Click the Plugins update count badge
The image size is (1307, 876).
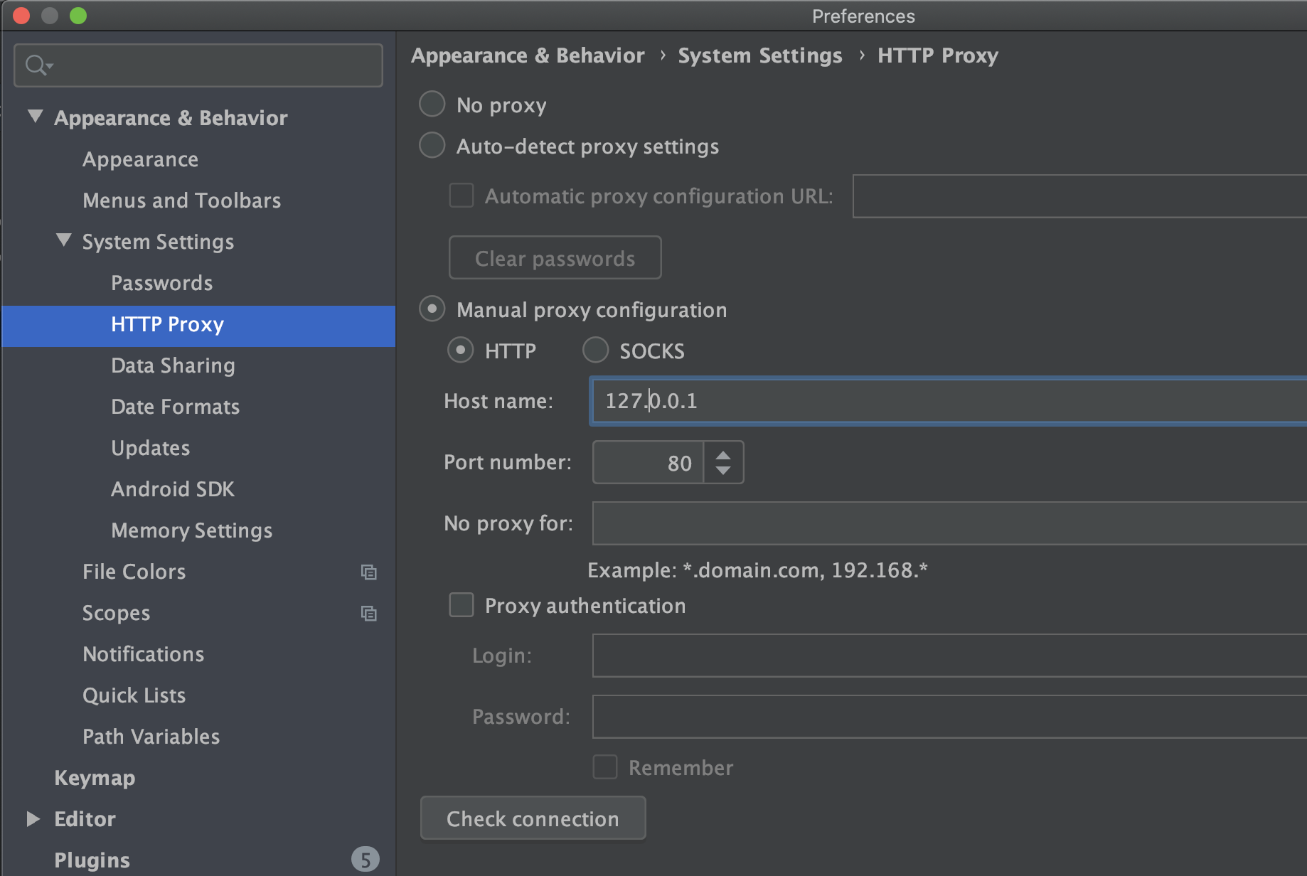365,860
